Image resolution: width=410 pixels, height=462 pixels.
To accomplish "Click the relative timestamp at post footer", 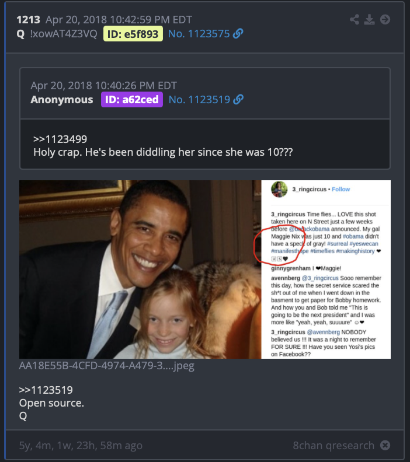I will tap(81, 445).
